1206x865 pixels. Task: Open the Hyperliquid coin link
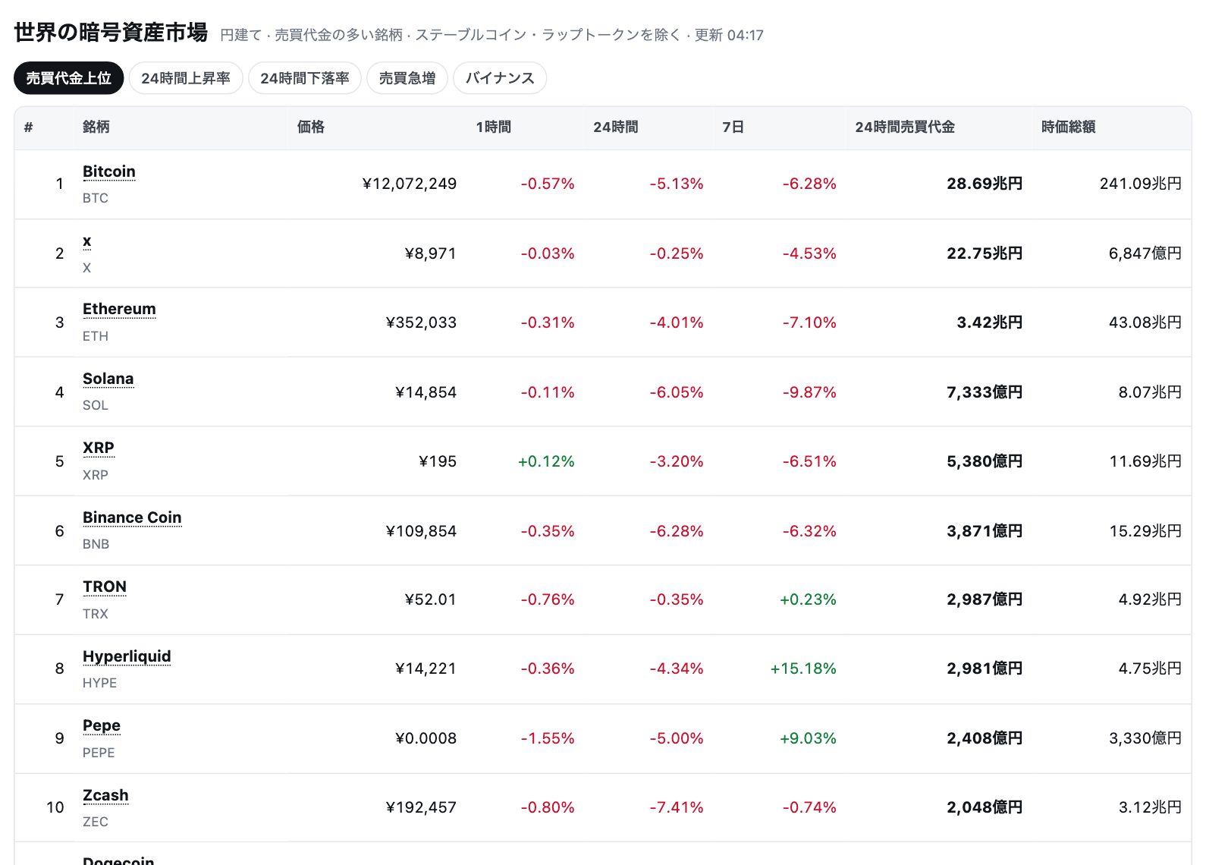click(x=127, y=656)
